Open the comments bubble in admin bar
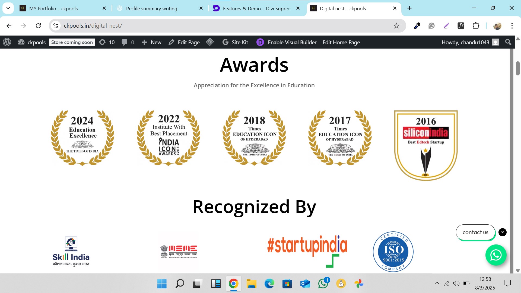This screenshot has width=521, height=293. (128, 42)
